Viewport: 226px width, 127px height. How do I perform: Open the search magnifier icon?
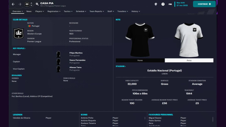pos(37,4)
